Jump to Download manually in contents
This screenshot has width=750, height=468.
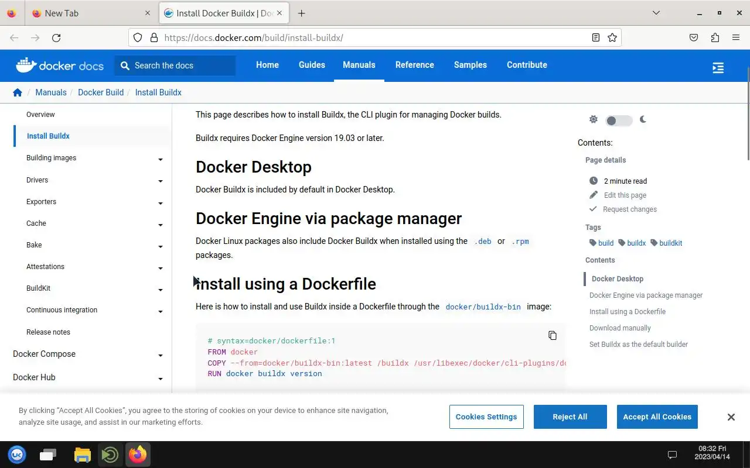click(x=620, y=328)
